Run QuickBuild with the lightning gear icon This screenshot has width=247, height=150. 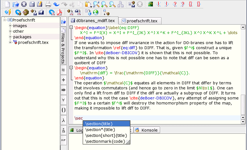click(x=8, y=12)
